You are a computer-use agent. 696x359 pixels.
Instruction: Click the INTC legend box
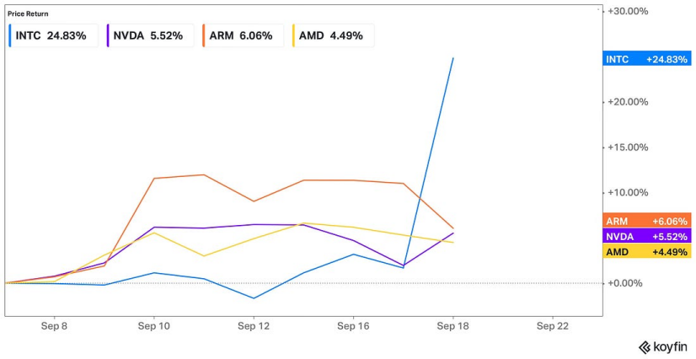[x=52, y=35]
